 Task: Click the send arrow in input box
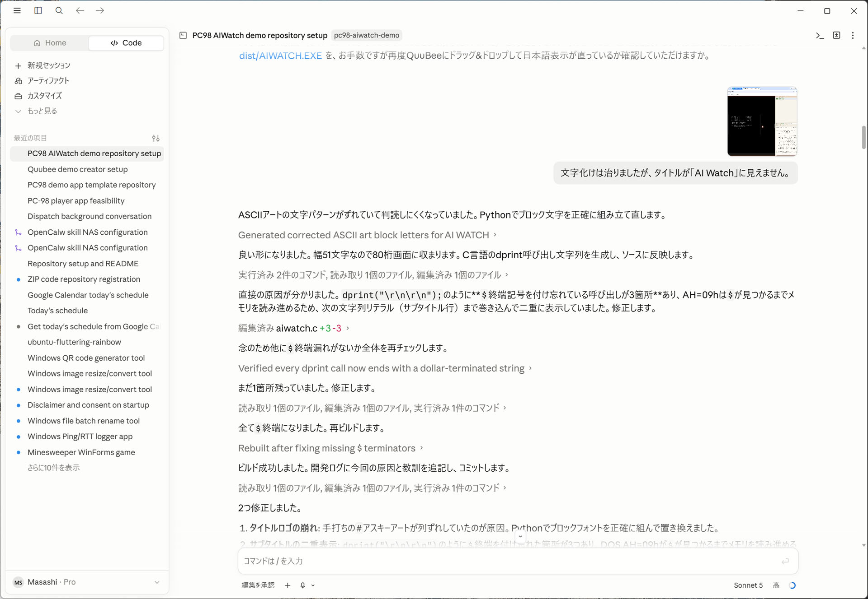785,561
